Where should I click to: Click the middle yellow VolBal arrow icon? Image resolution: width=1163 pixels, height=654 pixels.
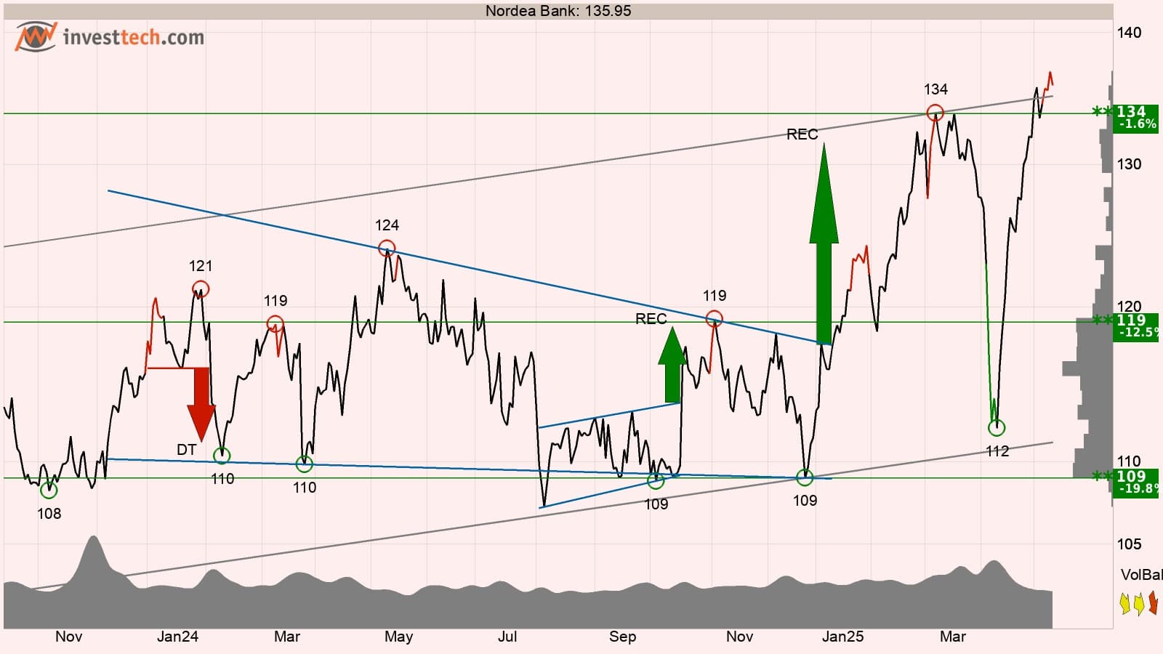coord(1140,603)
